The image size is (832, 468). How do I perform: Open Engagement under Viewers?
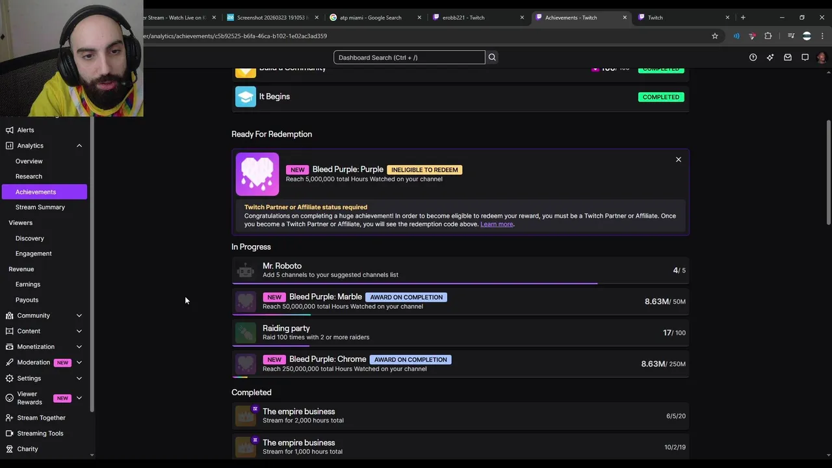pyautogui.click(x=34, y=253)
